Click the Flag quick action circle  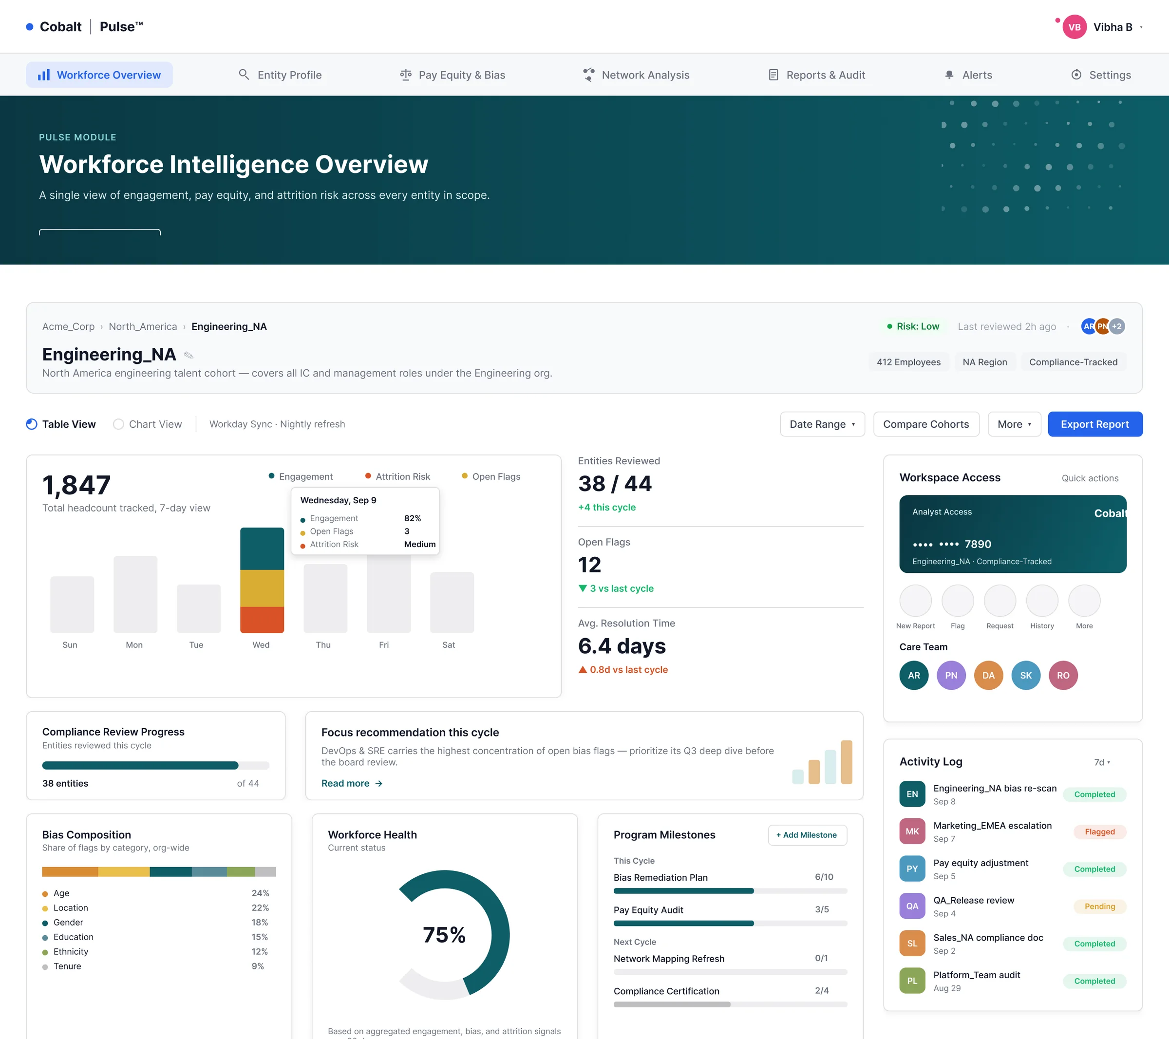[958, 601]
